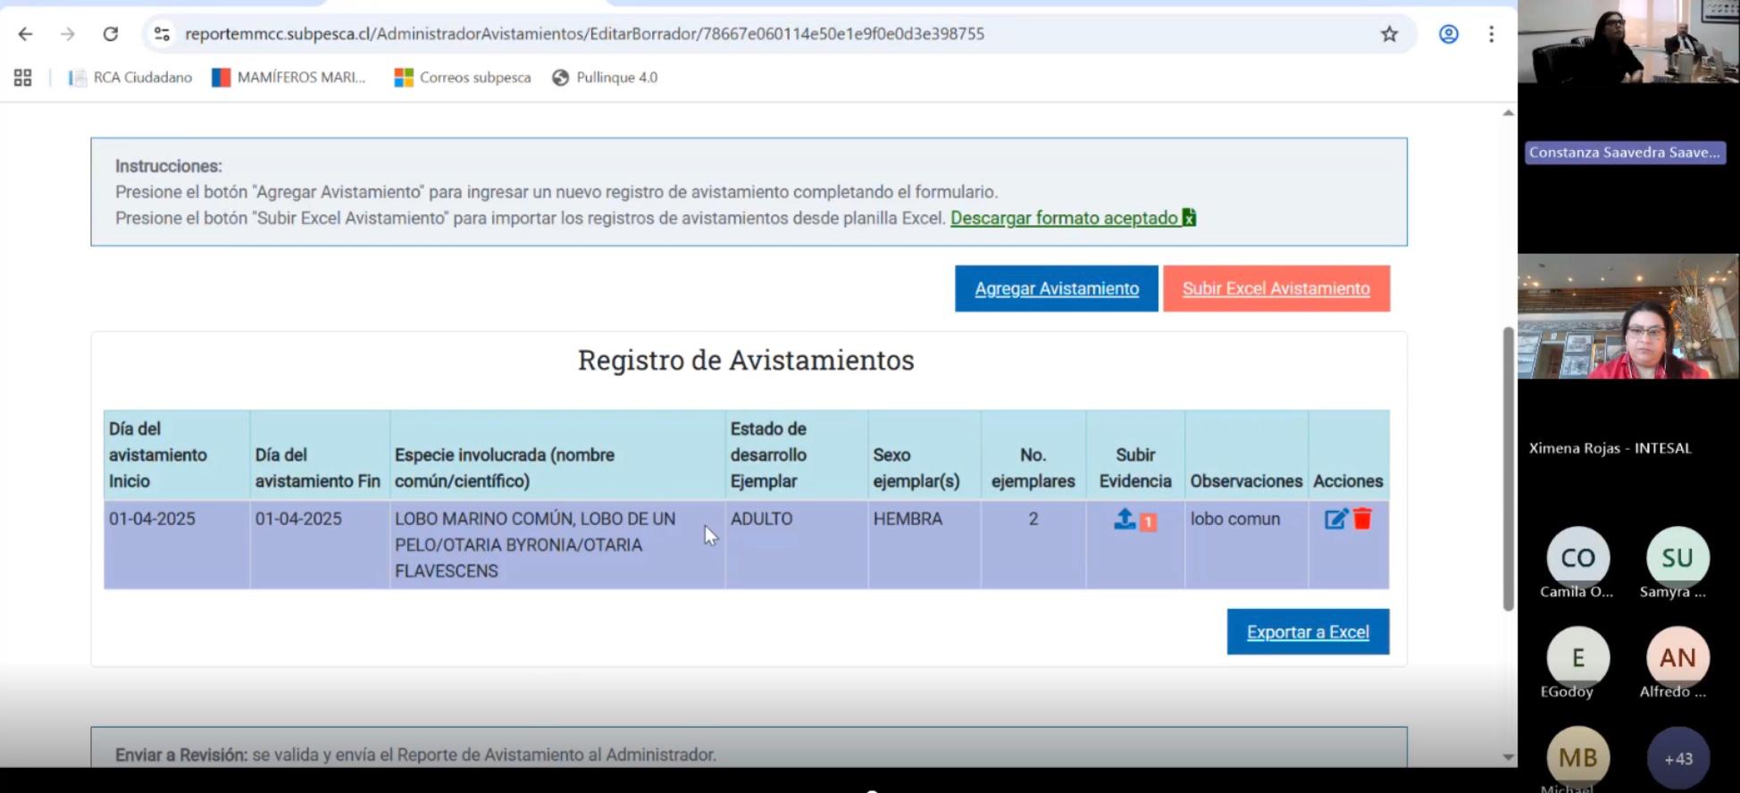1740x793 pixels.
Task: Click Agregar Avistamiento button
Action: pos(1056,288)
